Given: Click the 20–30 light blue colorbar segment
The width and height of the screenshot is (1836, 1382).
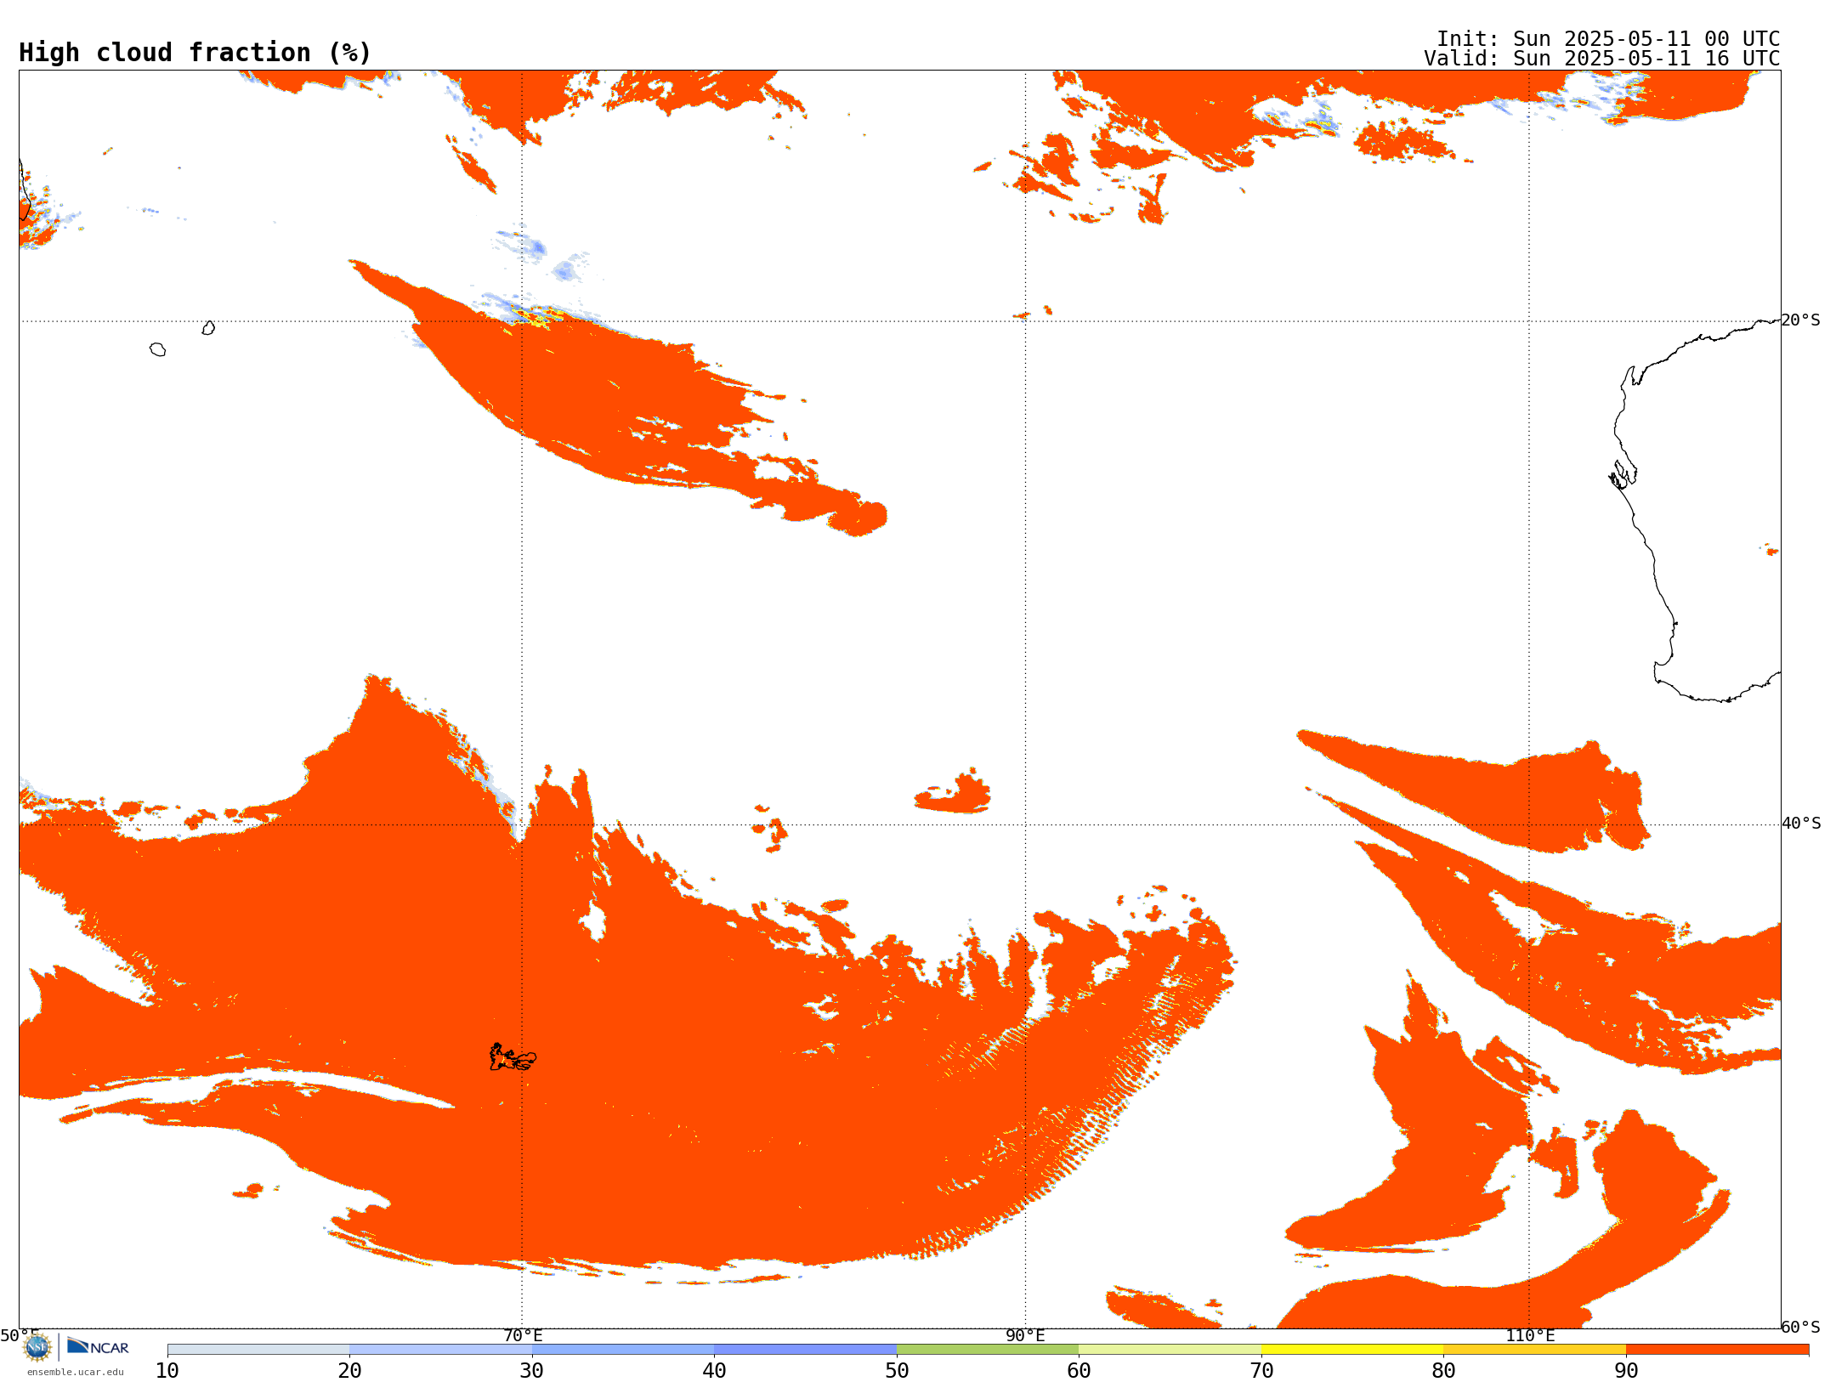Looking at the screenshot, I should tap(440, 1350).
